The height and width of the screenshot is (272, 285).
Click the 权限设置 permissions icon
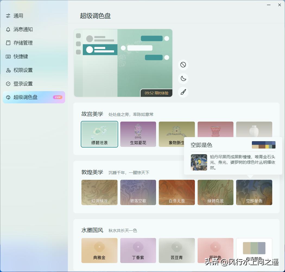click(8, 70)
